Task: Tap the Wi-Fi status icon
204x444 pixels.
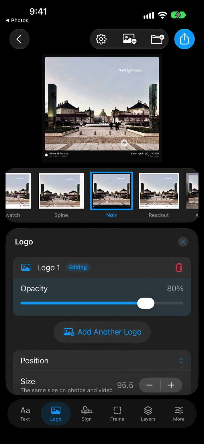Action: coord(162,16)
